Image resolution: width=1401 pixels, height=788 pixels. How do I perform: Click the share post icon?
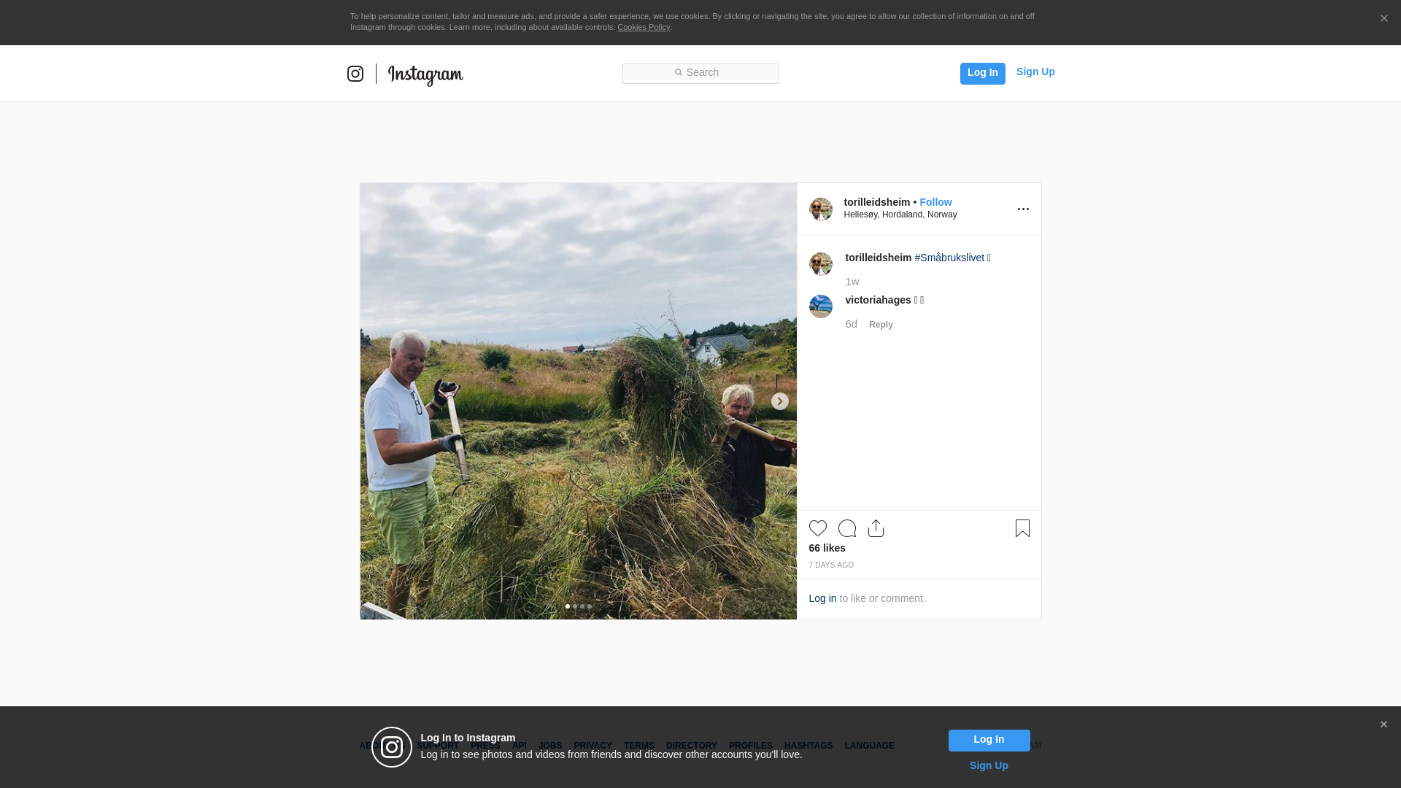(876, 528)
